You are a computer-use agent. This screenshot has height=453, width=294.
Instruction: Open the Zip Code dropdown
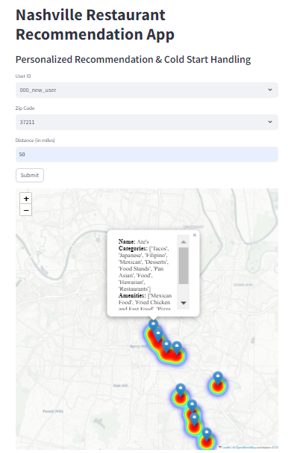147,122
